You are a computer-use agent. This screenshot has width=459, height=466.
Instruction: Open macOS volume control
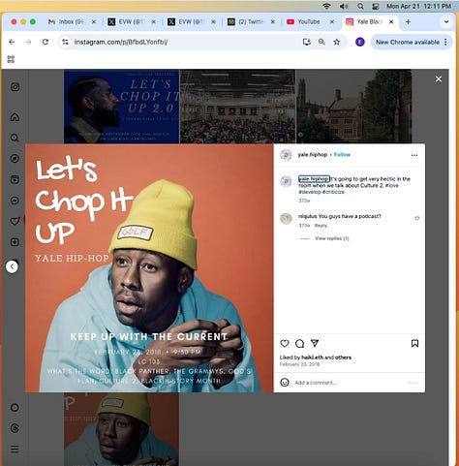pyautogui.click(x=344, y=6)
